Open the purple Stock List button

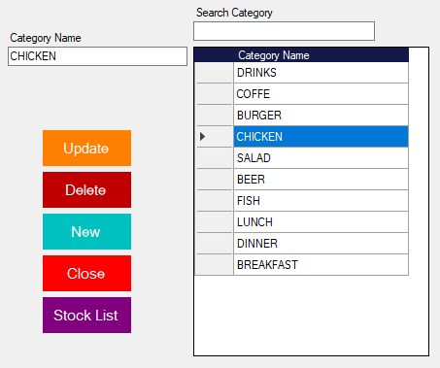[x=86, y=316]
